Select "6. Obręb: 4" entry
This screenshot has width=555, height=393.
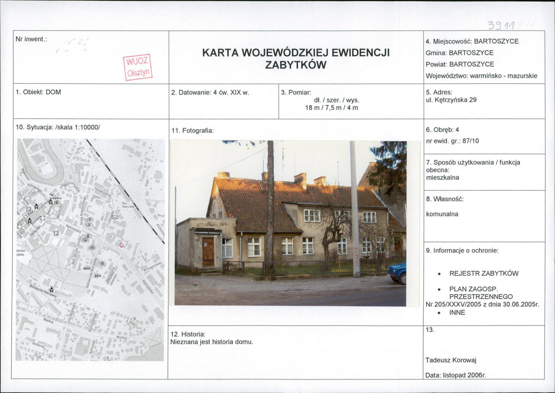[443, 130]
